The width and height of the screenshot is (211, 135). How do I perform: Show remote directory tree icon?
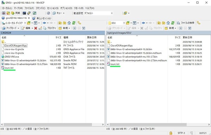pyautogui.click(x=199, y=23)
